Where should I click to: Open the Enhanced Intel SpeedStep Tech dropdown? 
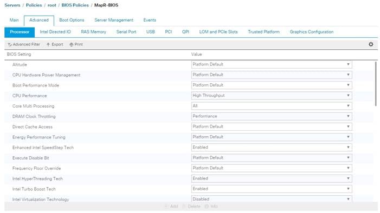(x=272, y=147)
